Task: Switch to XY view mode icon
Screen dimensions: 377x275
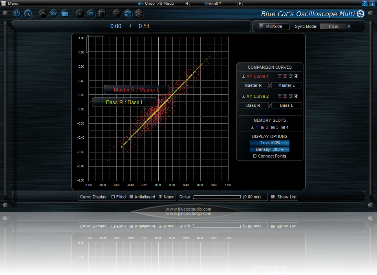Action: tap(54, 14)
